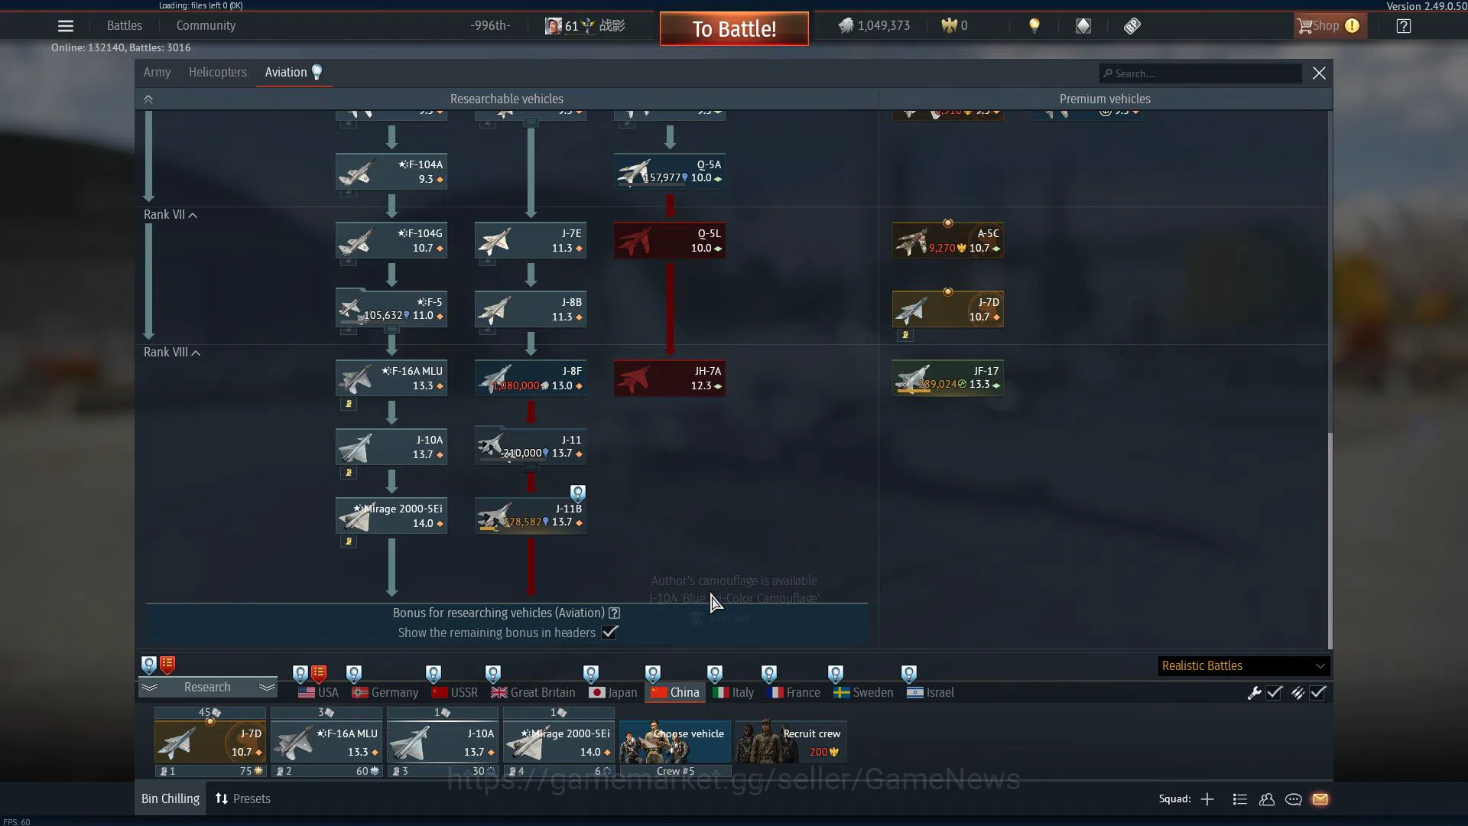Switch to the USA nation tab
Image resolution: width=1468 pixels, height=826 pixels.
click(318, 693)
